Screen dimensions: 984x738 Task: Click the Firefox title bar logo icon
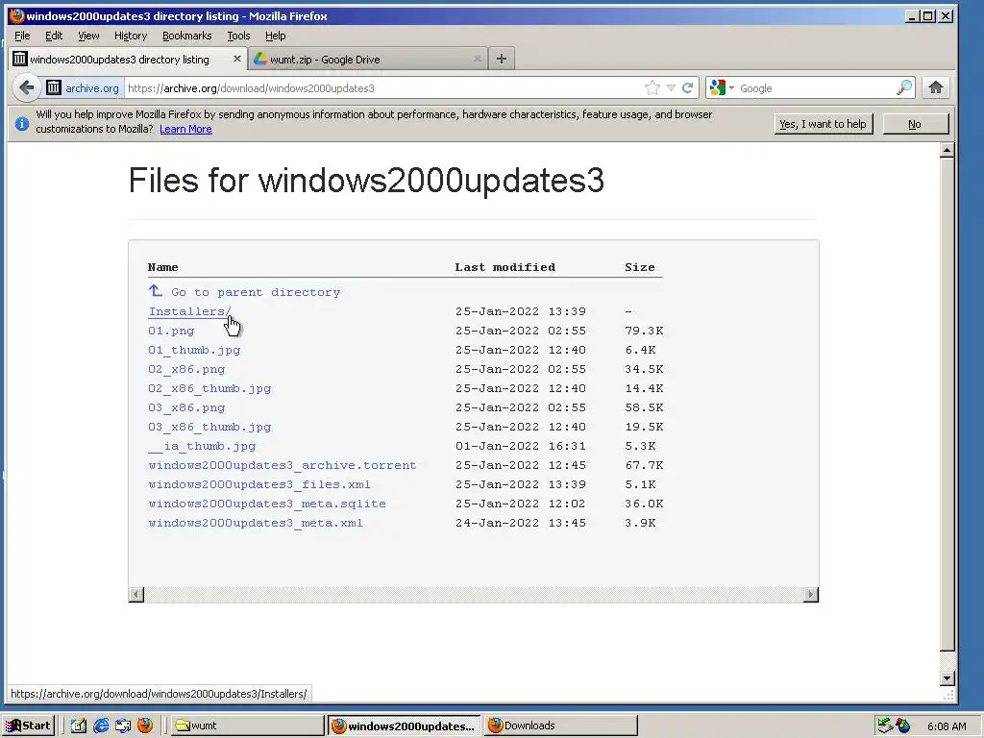pos(17,15)
